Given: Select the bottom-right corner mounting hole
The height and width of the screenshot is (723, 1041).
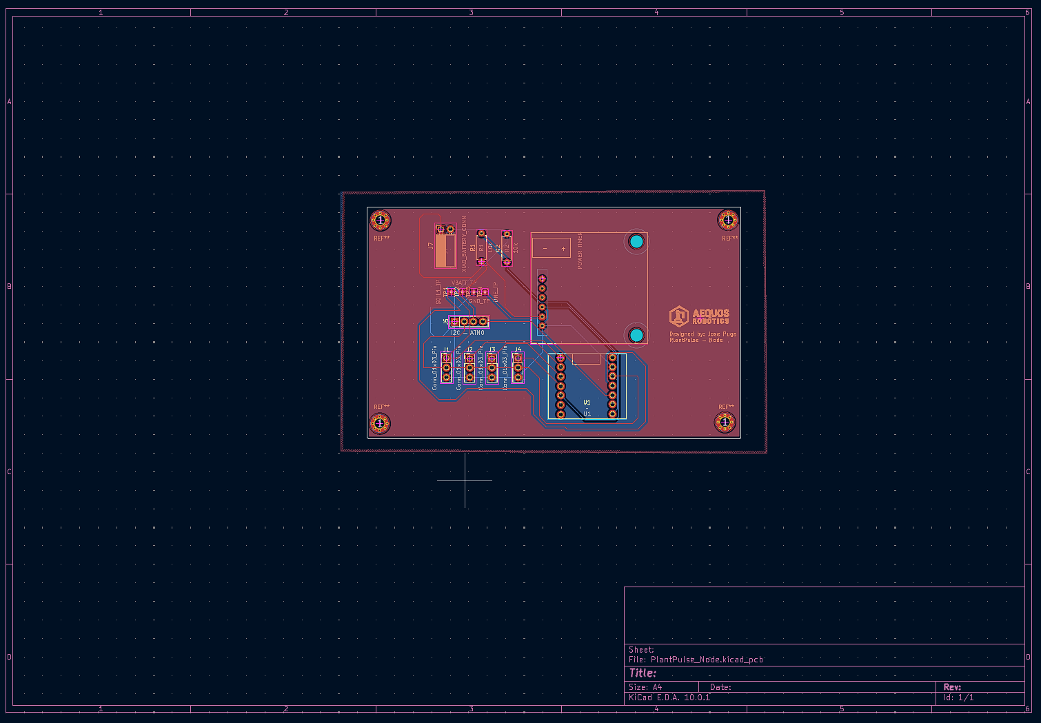Looking at the screenshot, I should [x=725, y=422].
